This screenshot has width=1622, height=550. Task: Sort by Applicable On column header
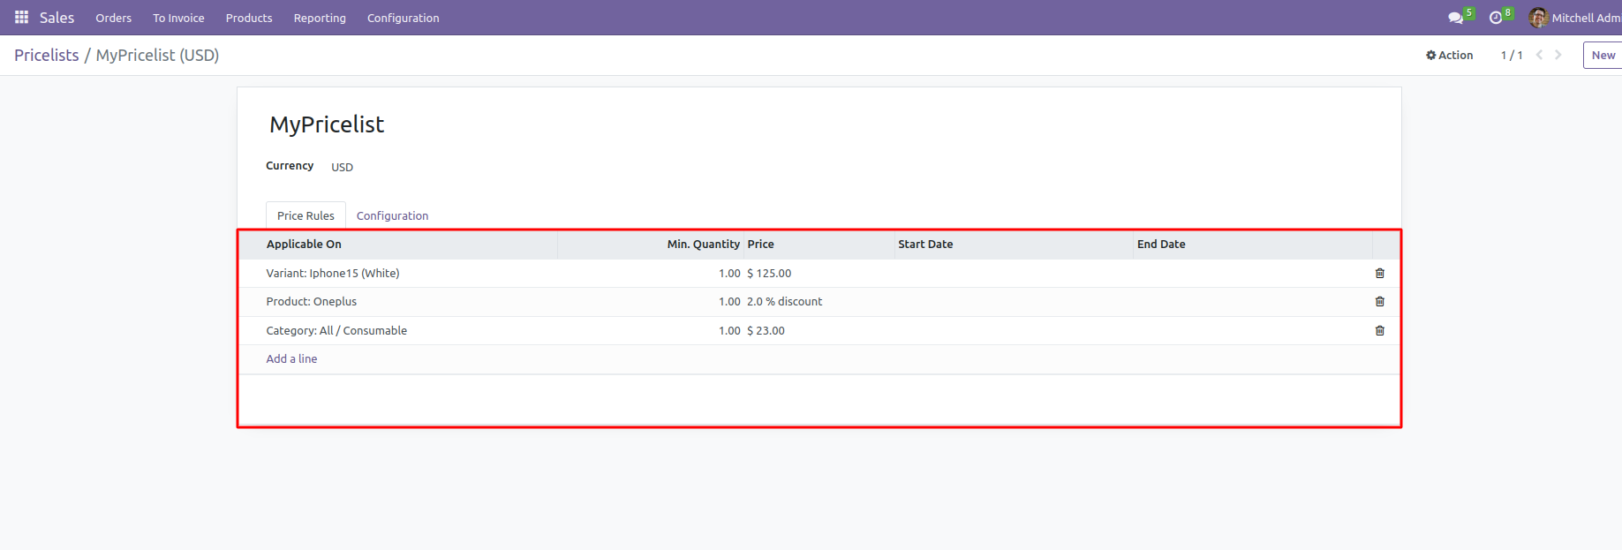point(397,245)
